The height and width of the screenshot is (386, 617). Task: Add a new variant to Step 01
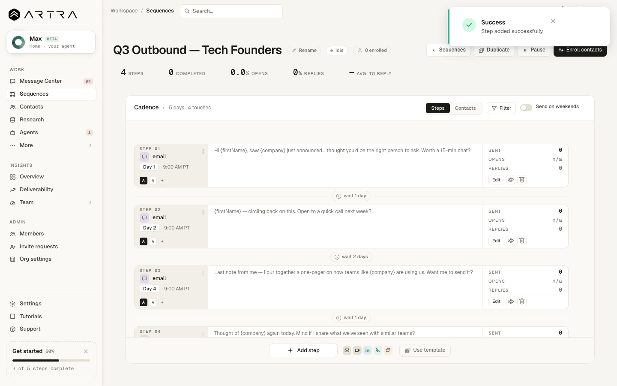pos(162,181)
